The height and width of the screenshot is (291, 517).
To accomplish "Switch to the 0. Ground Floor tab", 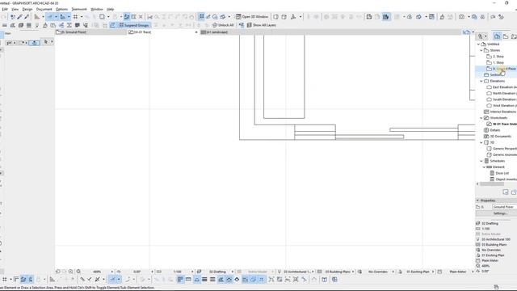I will tap(90, 32).
